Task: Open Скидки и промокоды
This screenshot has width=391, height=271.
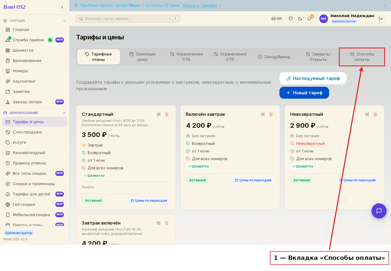Action: [x=34, y=184]
